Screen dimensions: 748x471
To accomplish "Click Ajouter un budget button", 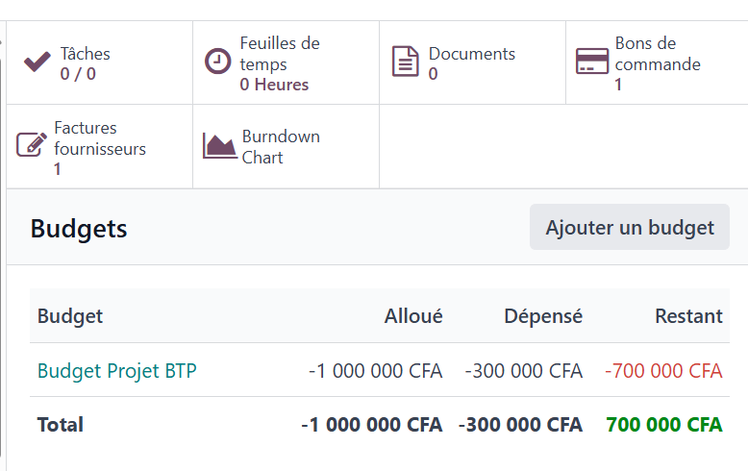I will [x=630, y=227].
